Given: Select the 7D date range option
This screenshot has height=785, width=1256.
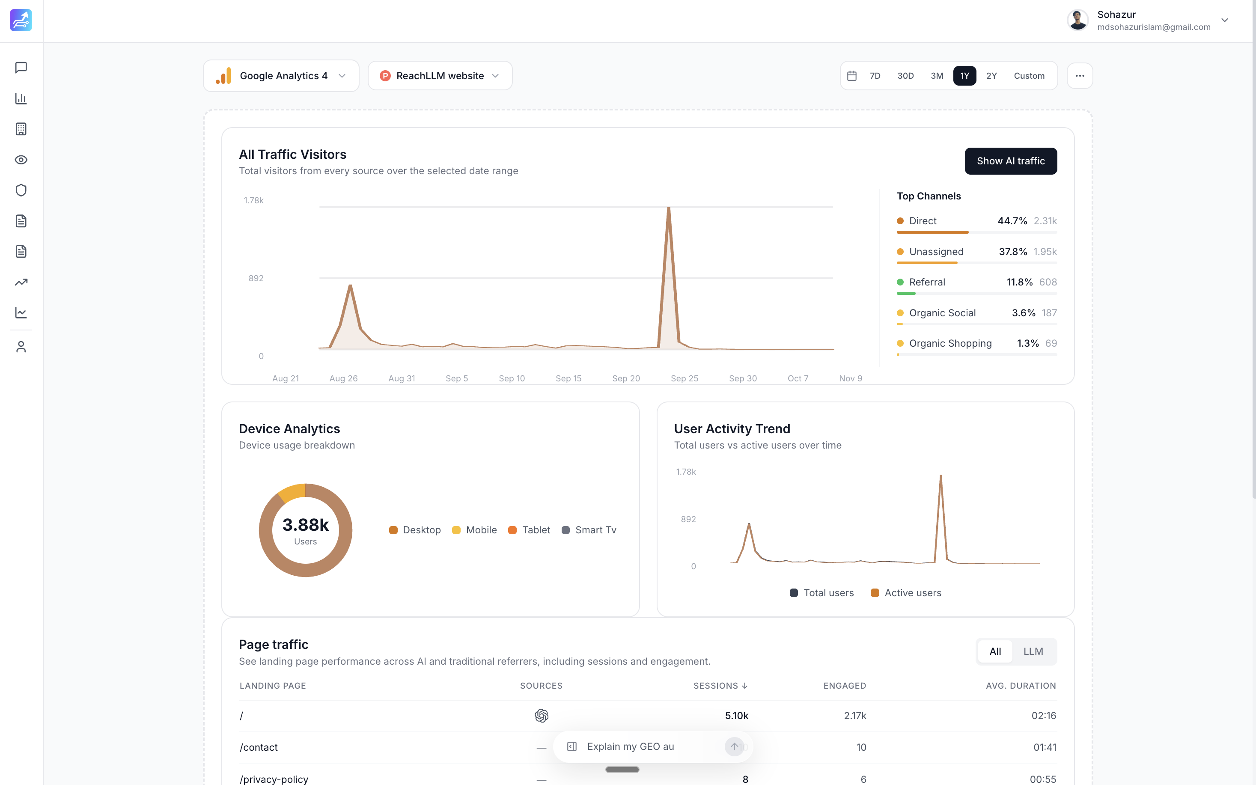Looking at the screenshot, I should (x=875, y=76).
